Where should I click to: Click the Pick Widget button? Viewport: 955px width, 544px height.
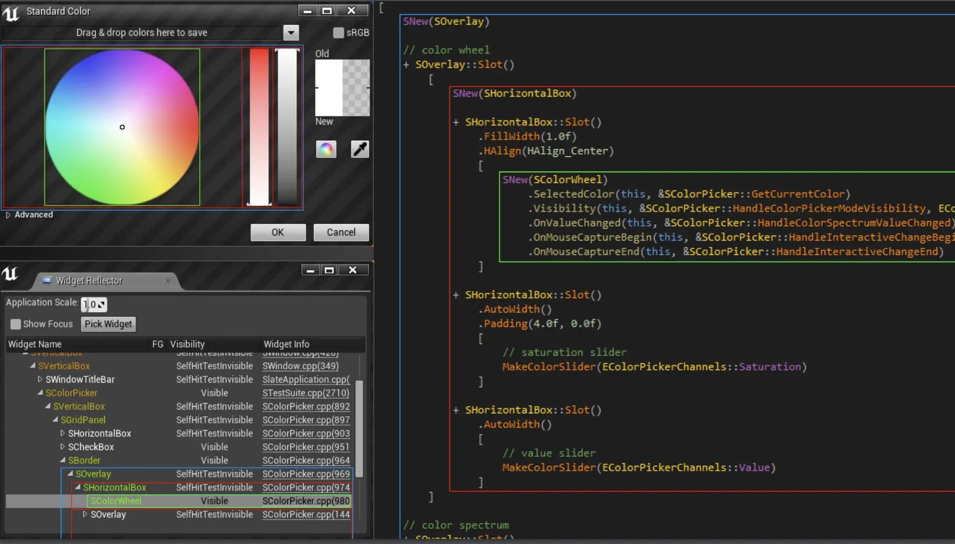[108, 324]
